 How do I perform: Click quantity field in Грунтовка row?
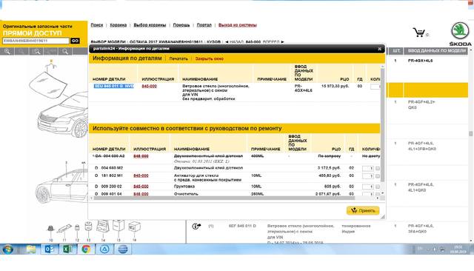pos(368,187)
